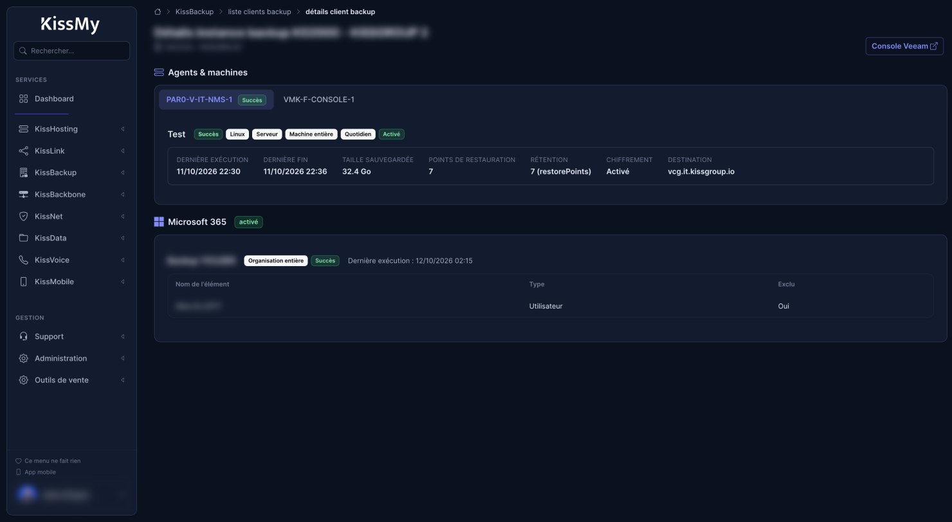The width and height of the screenshot is (952, 522).
Task: Click last execution 11/10/2026 22:30
Action: (208, 172)
